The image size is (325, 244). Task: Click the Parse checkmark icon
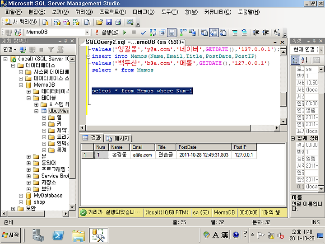143,33
